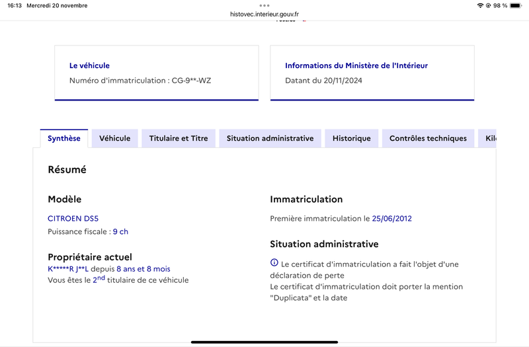Screen dimensions: 529x347
Task: Tap the battery icon in status bar
Action: [516, 5]
